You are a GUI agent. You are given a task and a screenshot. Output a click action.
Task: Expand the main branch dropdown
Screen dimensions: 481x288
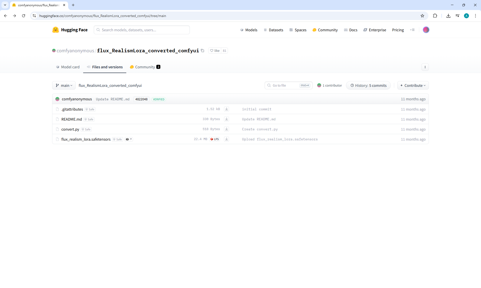64,85
